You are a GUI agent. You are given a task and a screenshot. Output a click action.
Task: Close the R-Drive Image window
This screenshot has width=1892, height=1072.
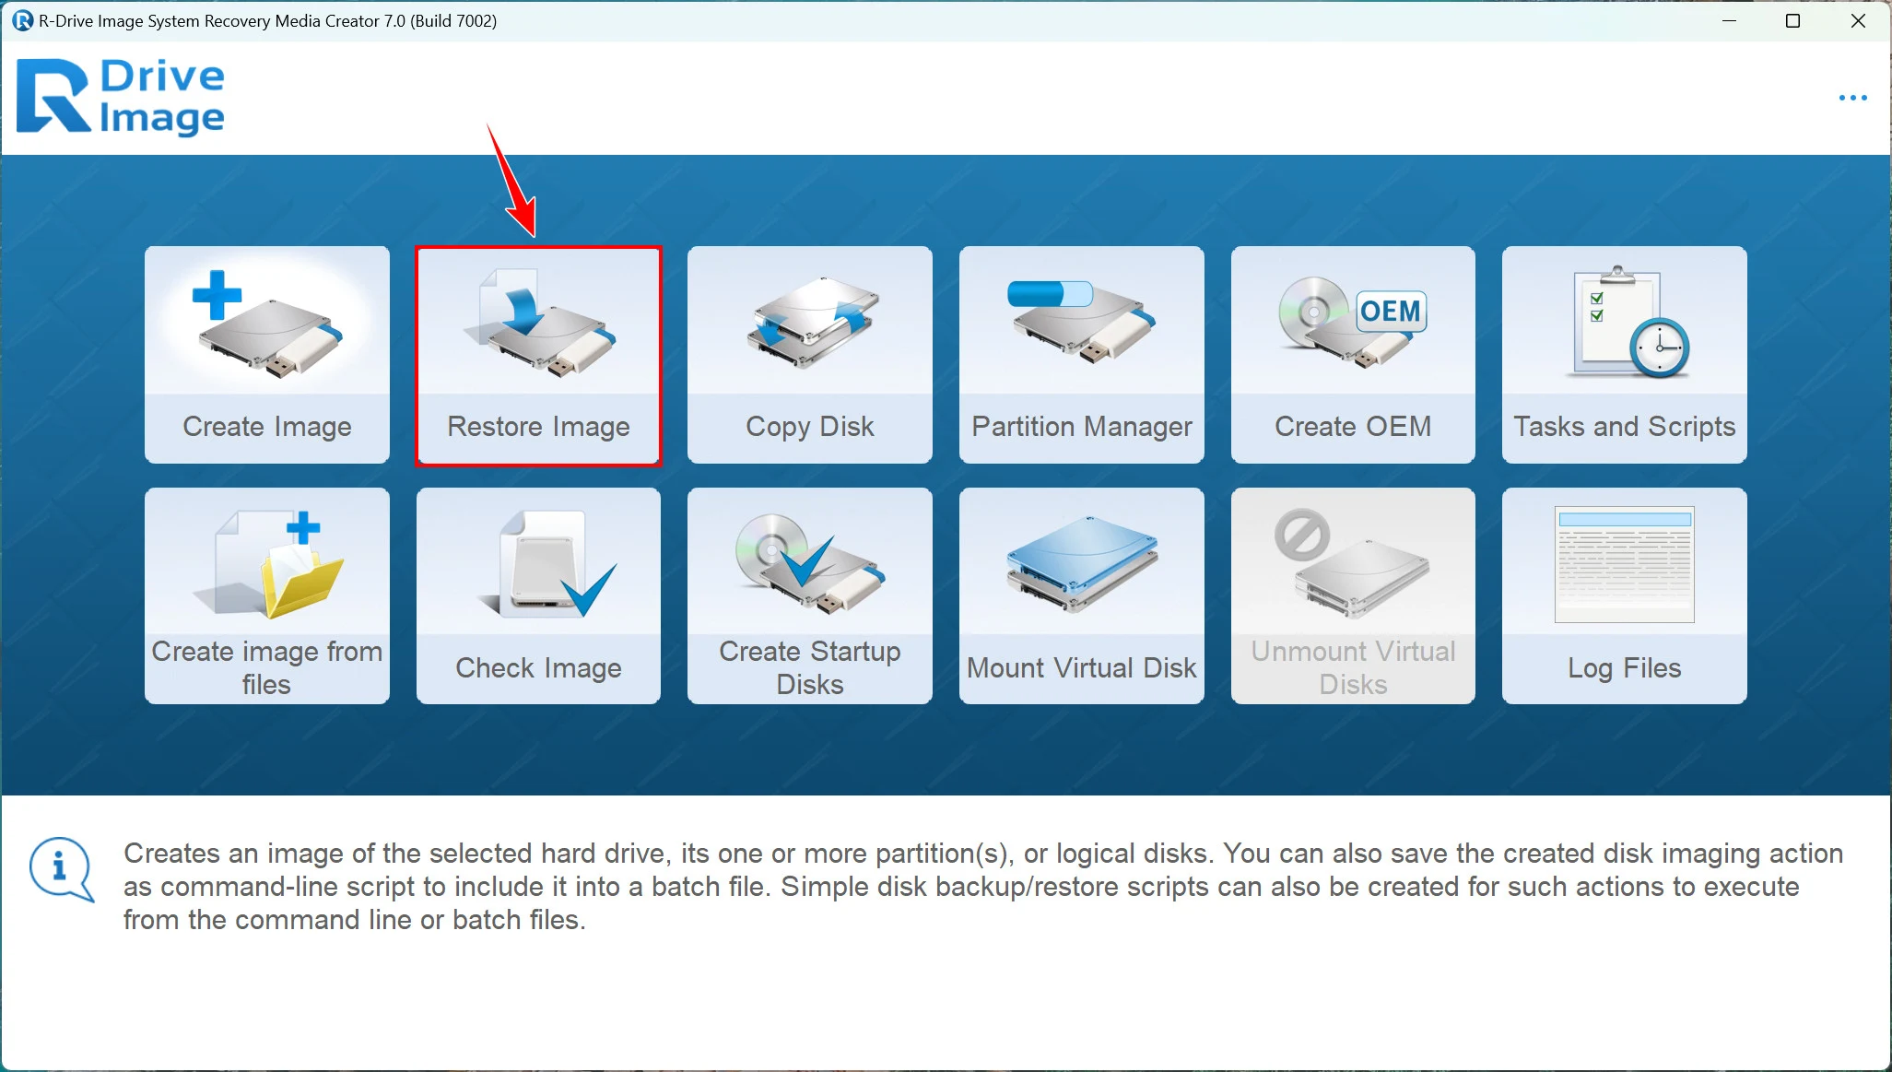[1858, 20]
